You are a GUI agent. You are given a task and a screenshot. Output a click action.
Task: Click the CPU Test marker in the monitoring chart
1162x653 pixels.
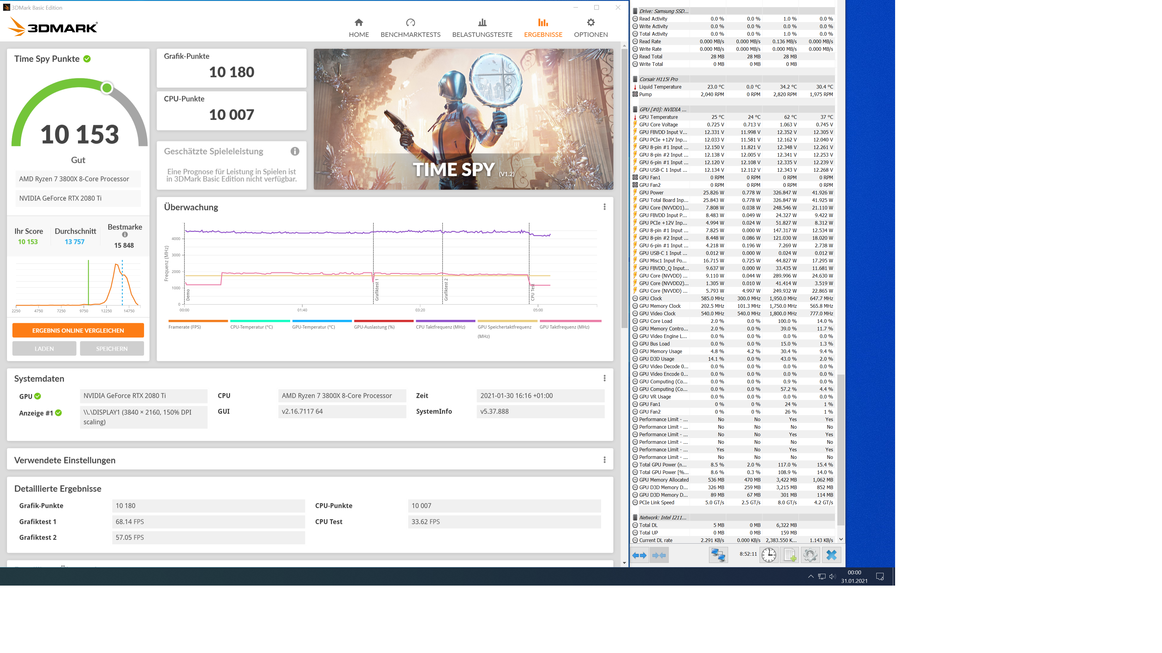[x=532, y=292]
